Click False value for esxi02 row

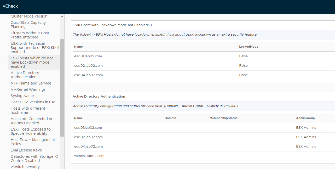tap(243, 66)
